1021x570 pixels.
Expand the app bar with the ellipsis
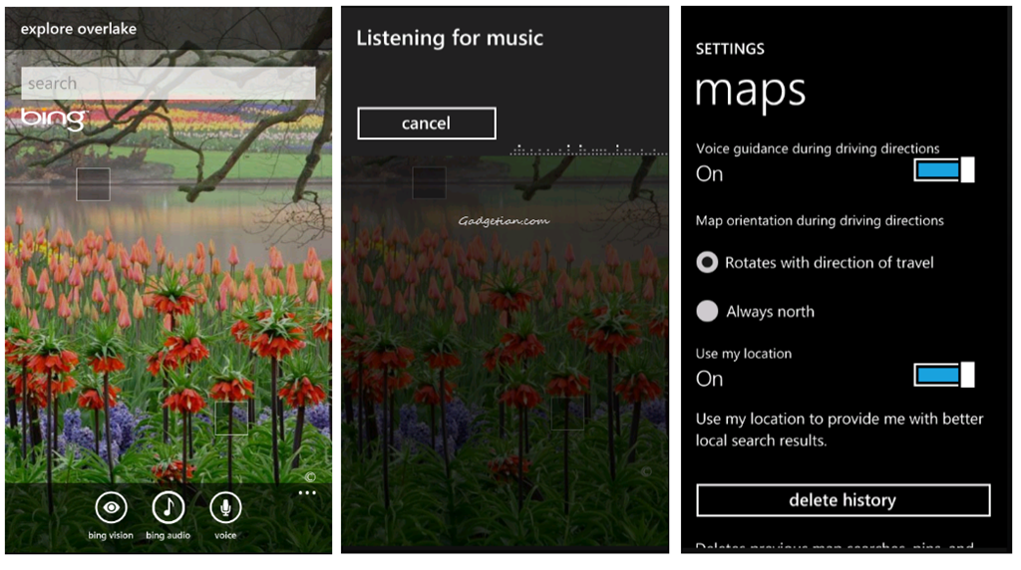tap(307, 493)
